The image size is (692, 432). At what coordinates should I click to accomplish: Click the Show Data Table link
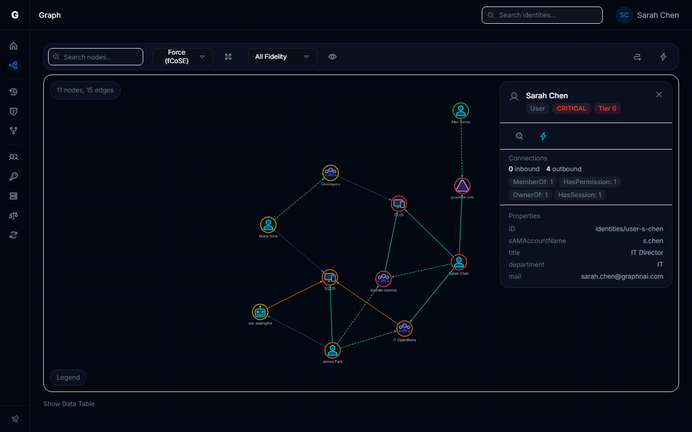click(x=69, y=403)
